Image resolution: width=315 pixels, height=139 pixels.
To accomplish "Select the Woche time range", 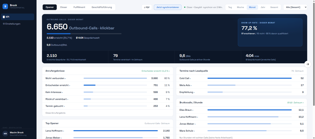I will coord(240,7).
